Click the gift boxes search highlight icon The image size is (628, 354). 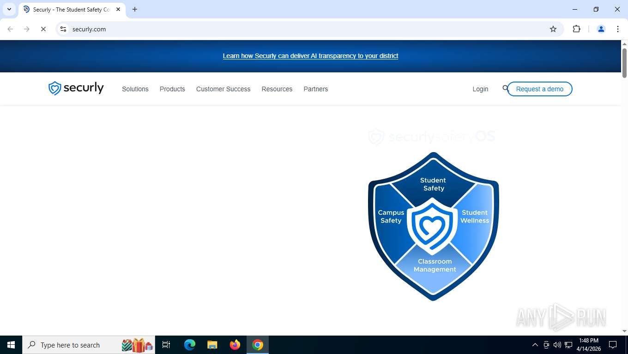(137, 345)
